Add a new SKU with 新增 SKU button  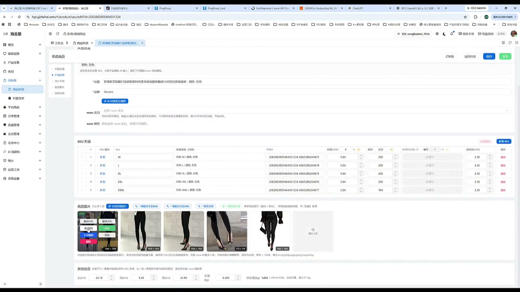click(504, 141)
